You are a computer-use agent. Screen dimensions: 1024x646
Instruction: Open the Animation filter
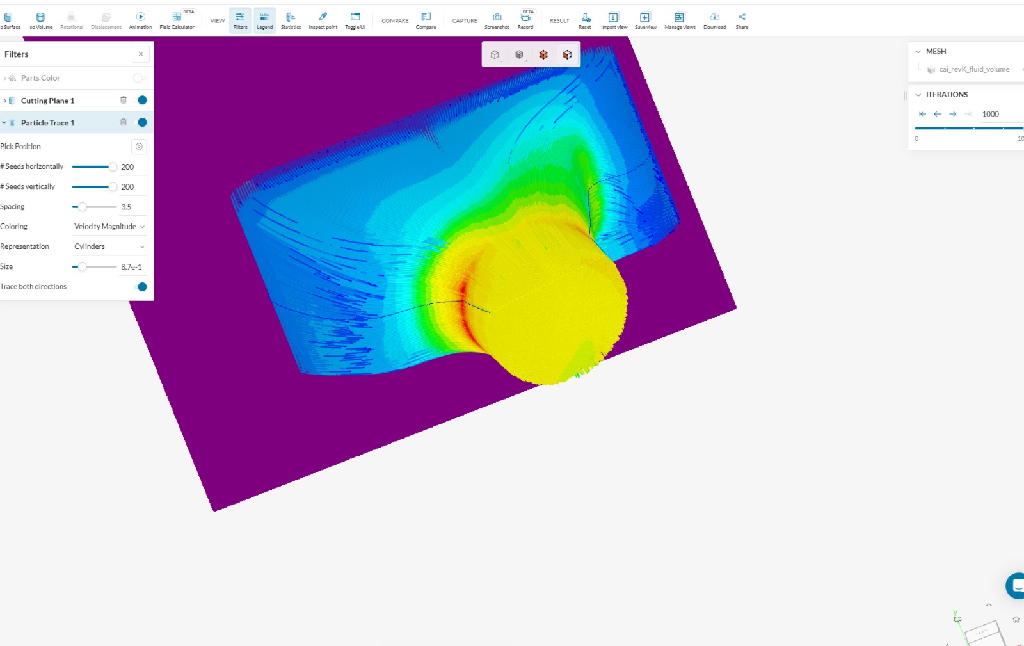140,20
